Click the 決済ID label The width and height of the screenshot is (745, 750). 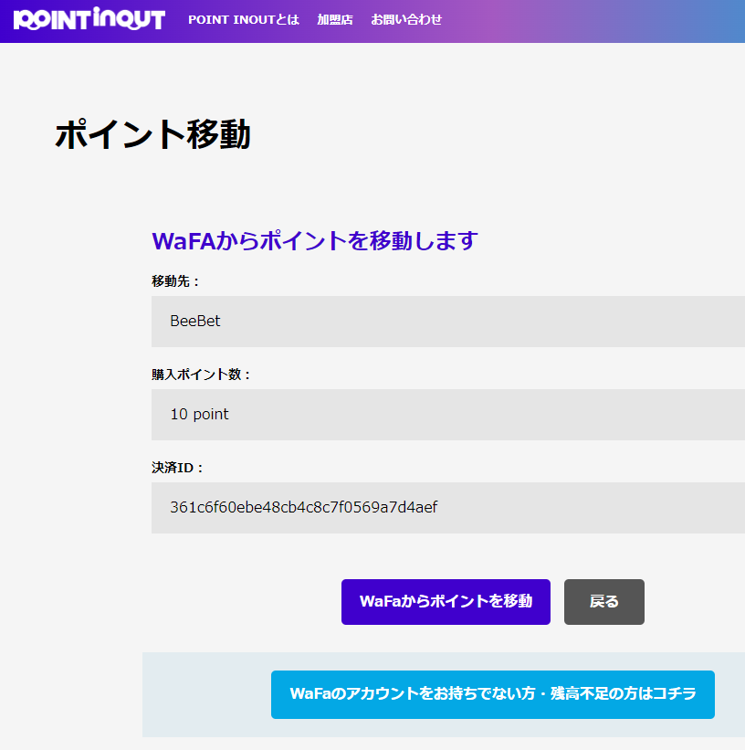pyautogui.click(x=177, y=468)
